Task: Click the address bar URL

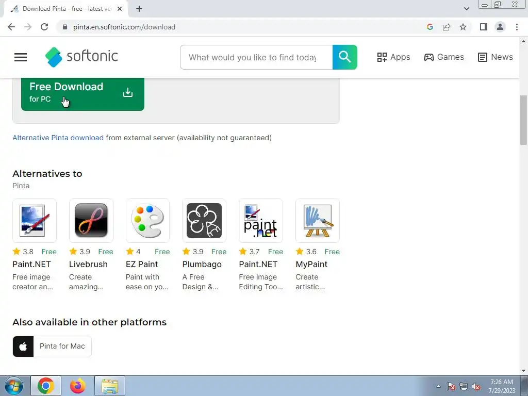Action: coord(124,27)
